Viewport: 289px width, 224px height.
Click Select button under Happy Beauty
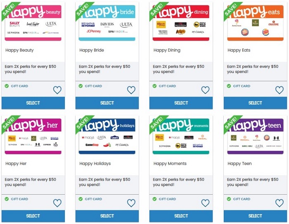coord(33,103)
